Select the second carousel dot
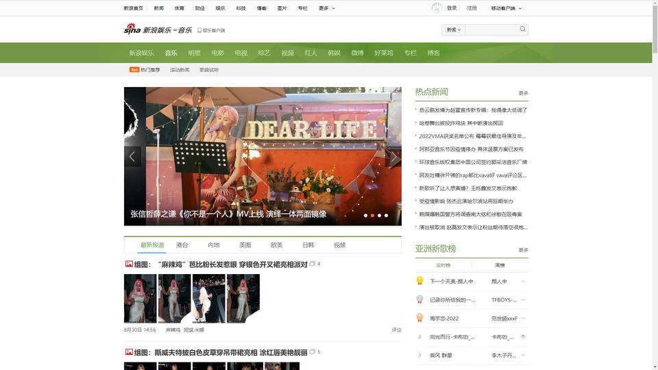 click(x=372, y=216)
